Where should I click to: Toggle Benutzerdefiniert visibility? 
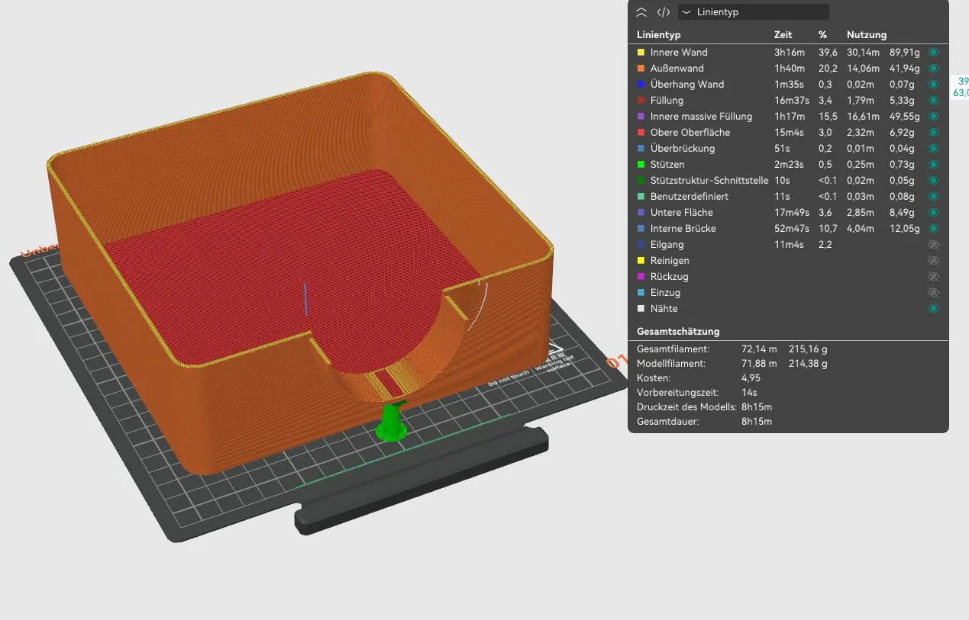coord(933,197)
